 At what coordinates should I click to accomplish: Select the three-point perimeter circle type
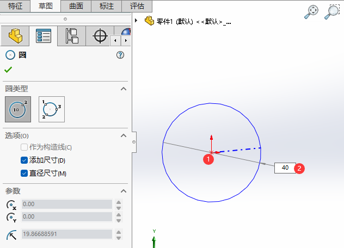[x=52, y=109]
